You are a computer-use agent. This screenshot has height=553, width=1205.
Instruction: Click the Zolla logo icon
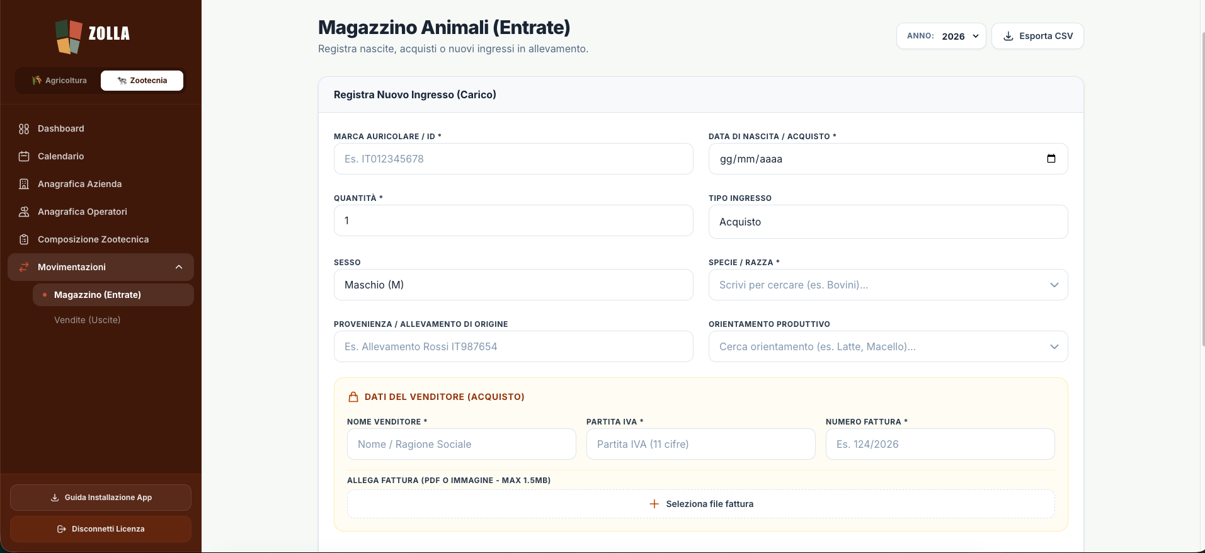coord(69,36)
